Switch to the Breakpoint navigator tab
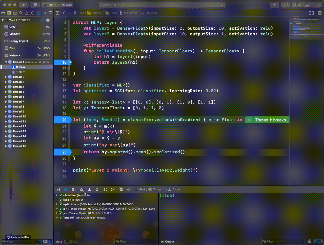Image resolution: width=324 pixels, height=245 pixels. 45,13
